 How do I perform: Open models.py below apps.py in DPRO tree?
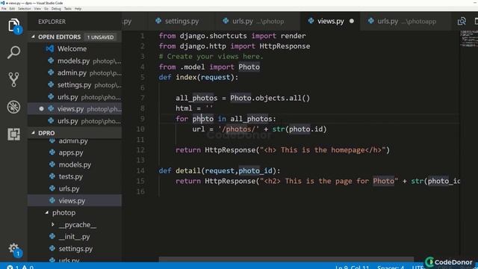pos(75,164)
